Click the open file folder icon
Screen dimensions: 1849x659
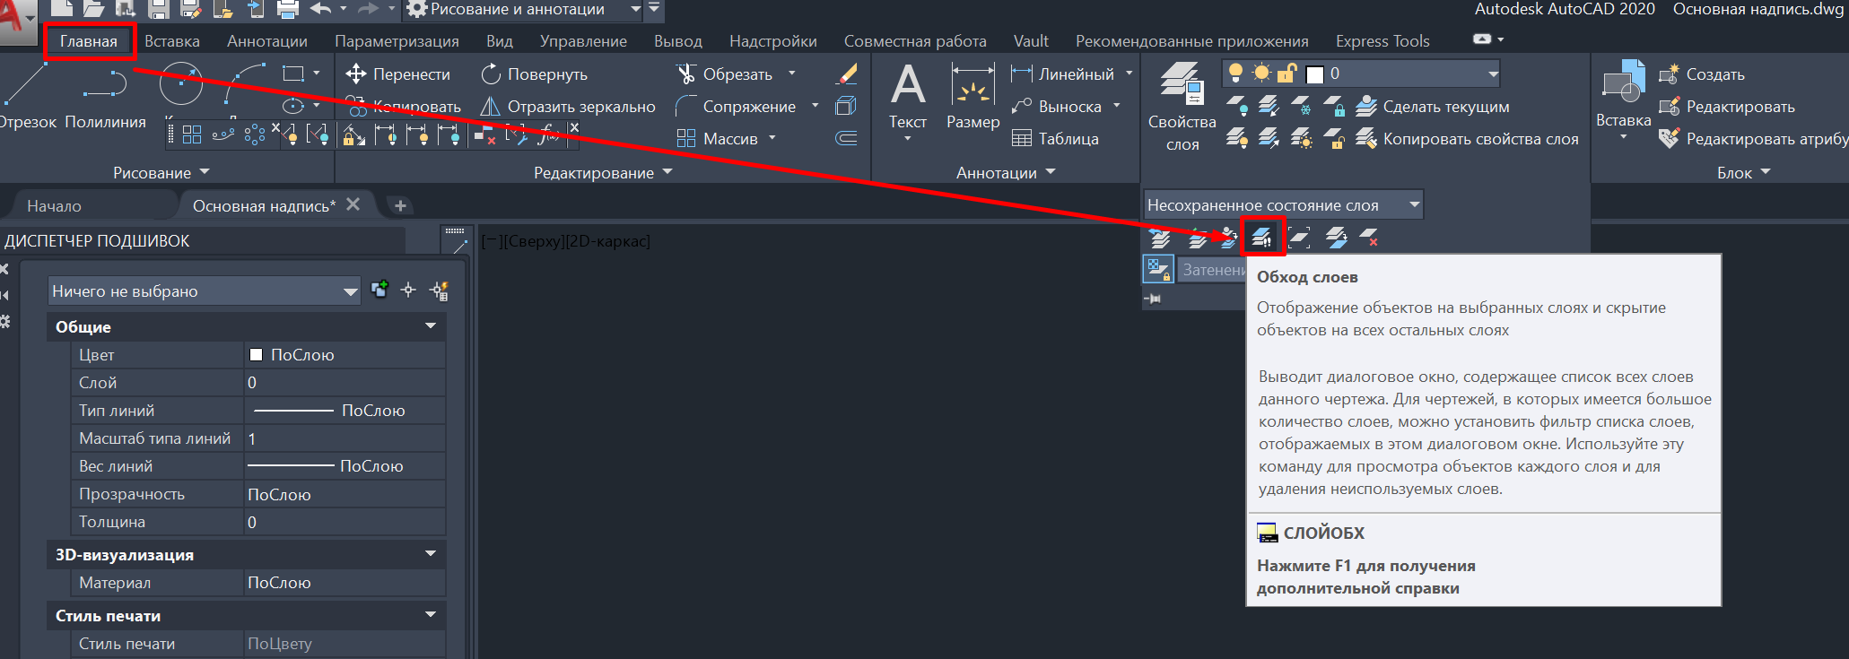click(93, 10)
